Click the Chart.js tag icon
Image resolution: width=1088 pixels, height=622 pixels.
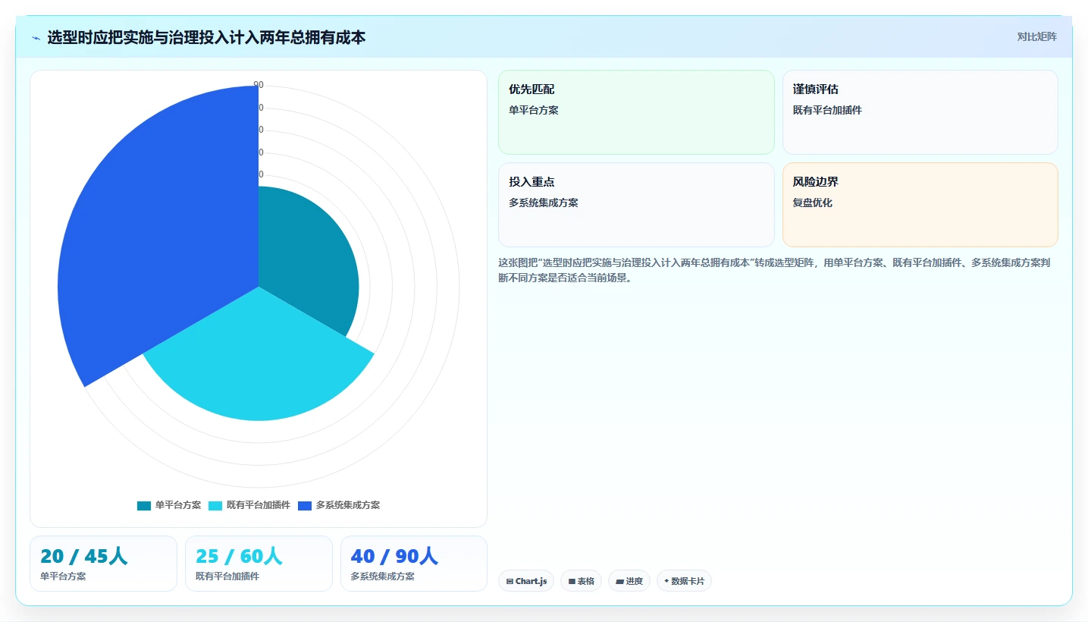coord(510,582)
